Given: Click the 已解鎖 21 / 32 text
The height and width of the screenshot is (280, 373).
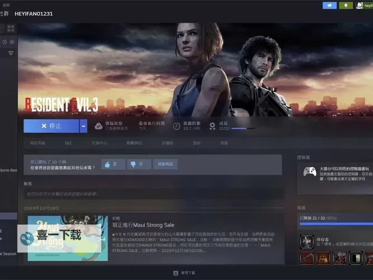Looking at the screenshot, I should point(313,218).
